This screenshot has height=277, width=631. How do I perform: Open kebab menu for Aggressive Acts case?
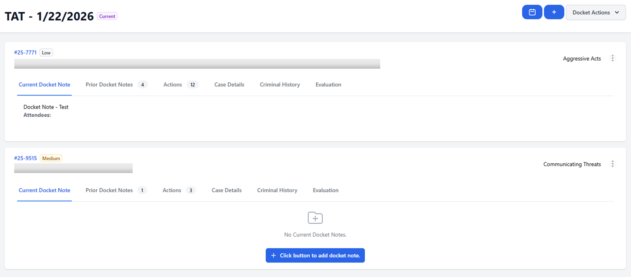612,58
